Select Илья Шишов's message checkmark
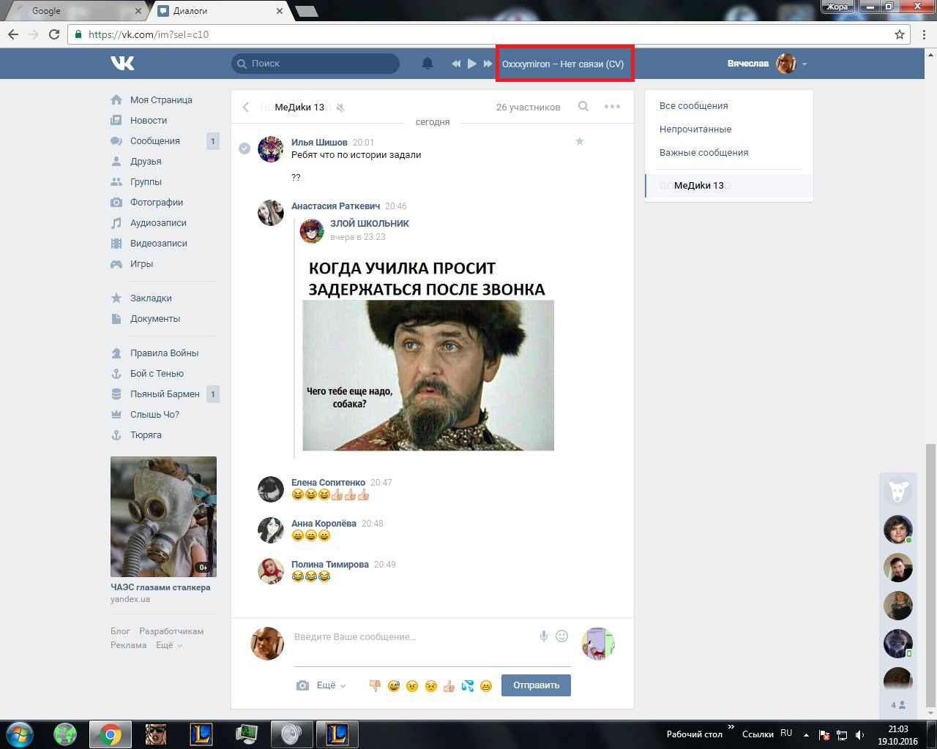The width and height of the screenshot is (937, 749). click(x=244, y=148)
